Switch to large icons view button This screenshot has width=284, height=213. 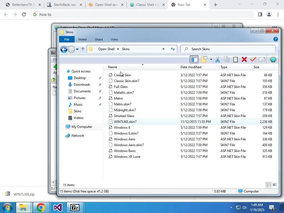pos(274,185)
